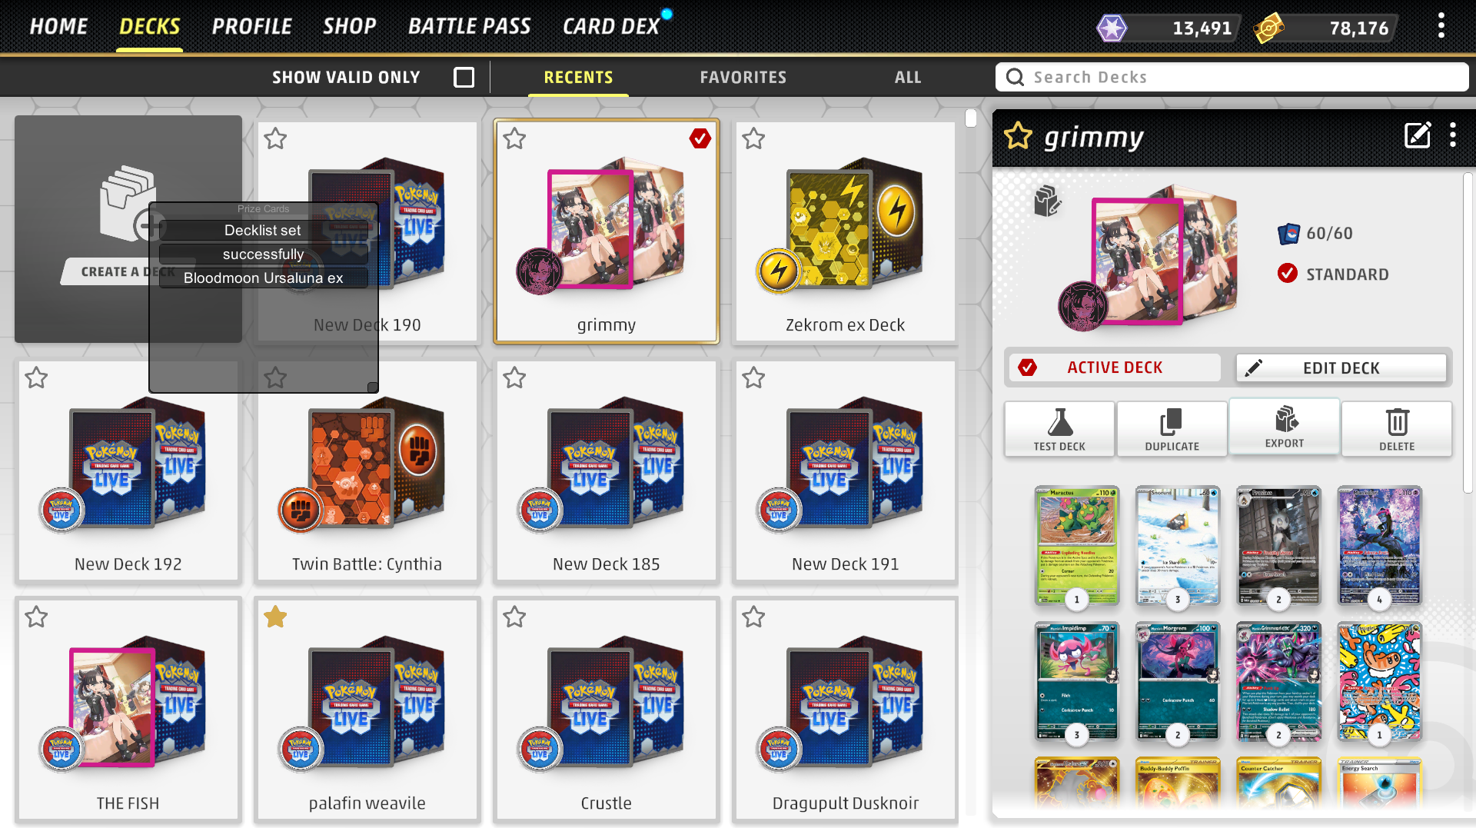Viewport: 1476px width, 828px height.
Task: Click the Active Deck button
Action: coord(1115,367)
